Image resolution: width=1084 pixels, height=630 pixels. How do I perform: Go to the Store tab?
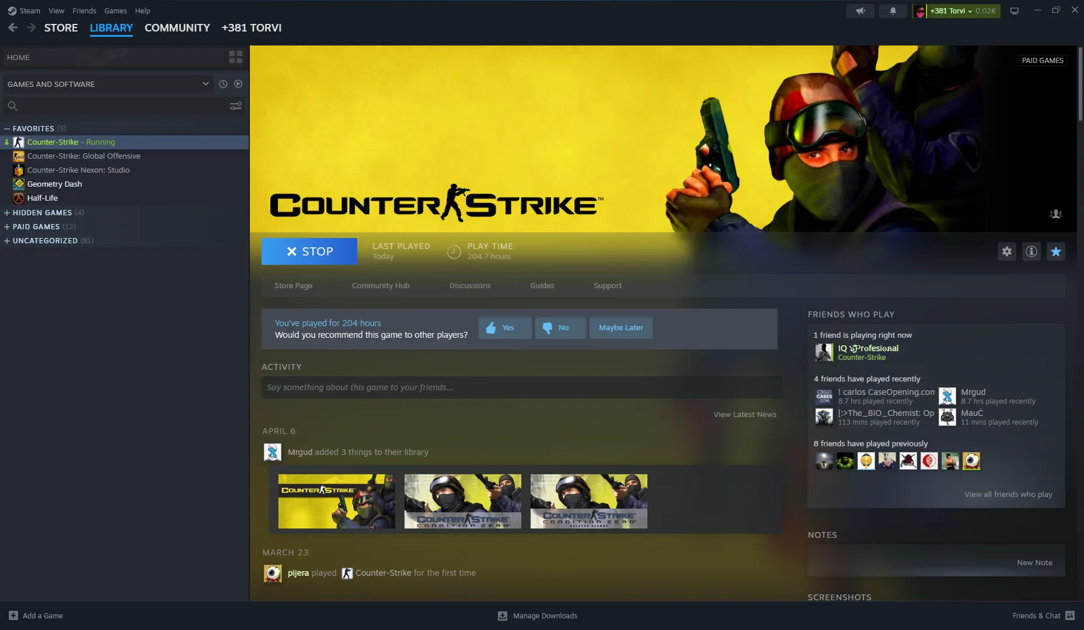pyautogui.click(x=61, y=27)
